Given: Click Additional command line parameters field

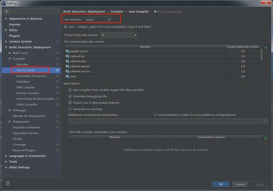Looking at the screenshot, I should (168, 121).
